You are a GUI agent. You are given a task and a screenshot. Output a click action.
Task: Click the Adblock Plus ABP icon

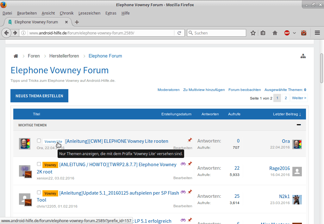(287, 33)
